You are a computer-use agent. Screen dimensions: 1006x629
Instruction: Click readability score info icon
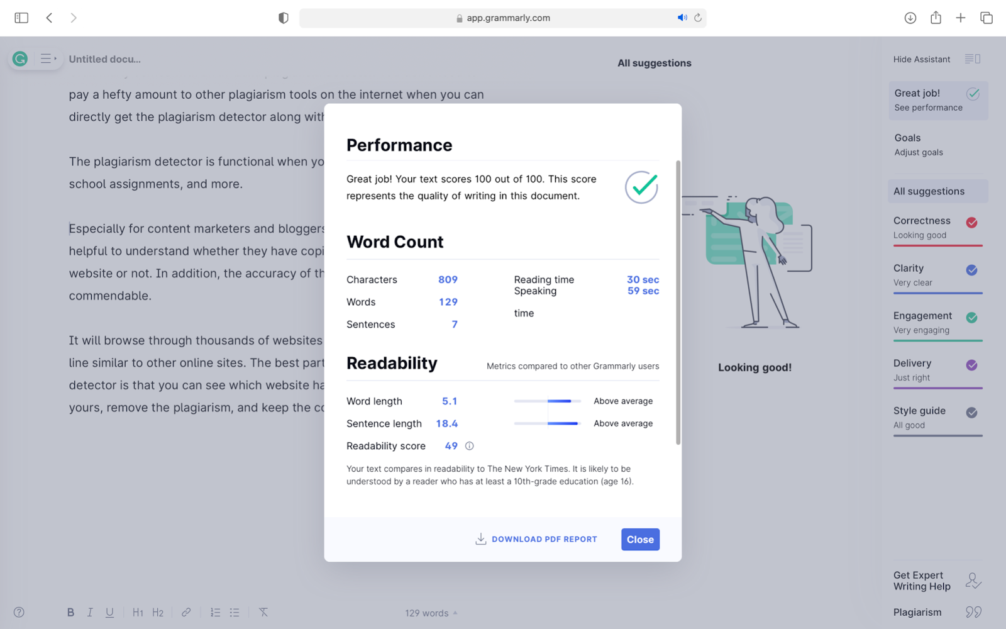470,446
